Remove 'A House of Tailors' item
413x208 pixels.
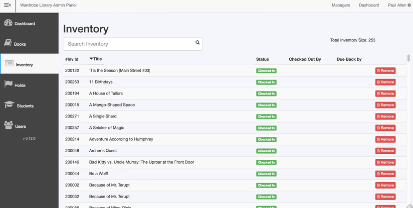tap(386, 94)
